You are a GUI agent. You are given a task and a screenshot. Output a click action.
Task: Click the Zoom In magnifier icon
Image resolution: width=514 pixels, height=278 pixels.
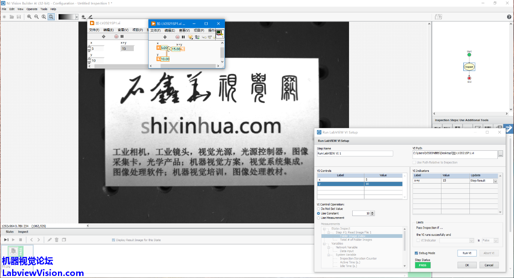[x=29, y=17]
